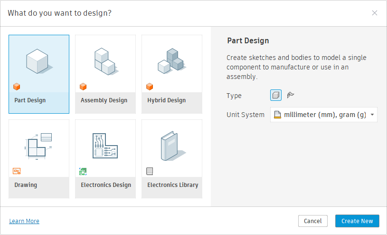Click the Hybrid Design tile label
This screenshot has height=235, width=387.
tap(167, 100)
